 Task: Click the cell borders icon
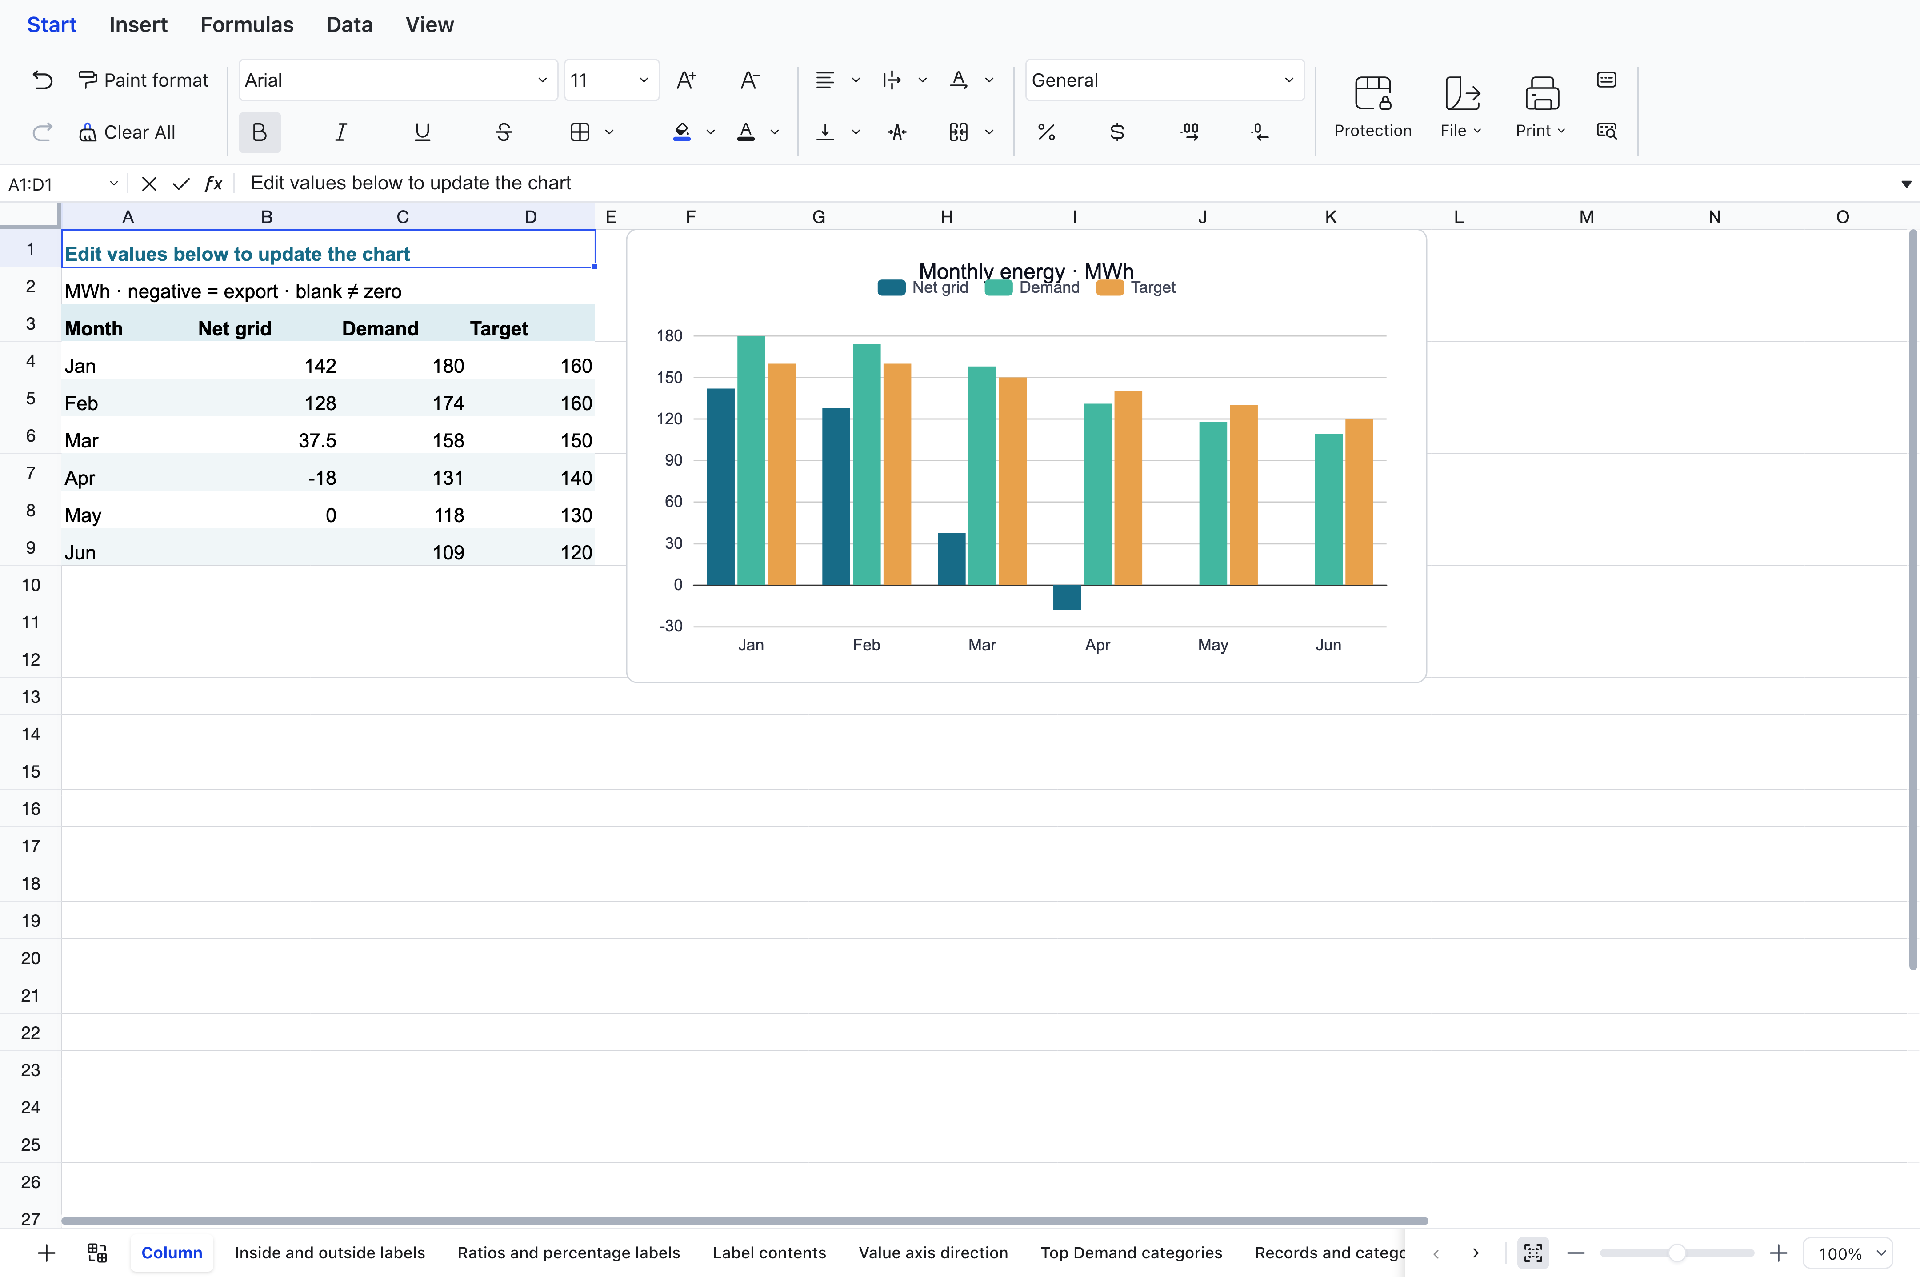coord(580,132)
